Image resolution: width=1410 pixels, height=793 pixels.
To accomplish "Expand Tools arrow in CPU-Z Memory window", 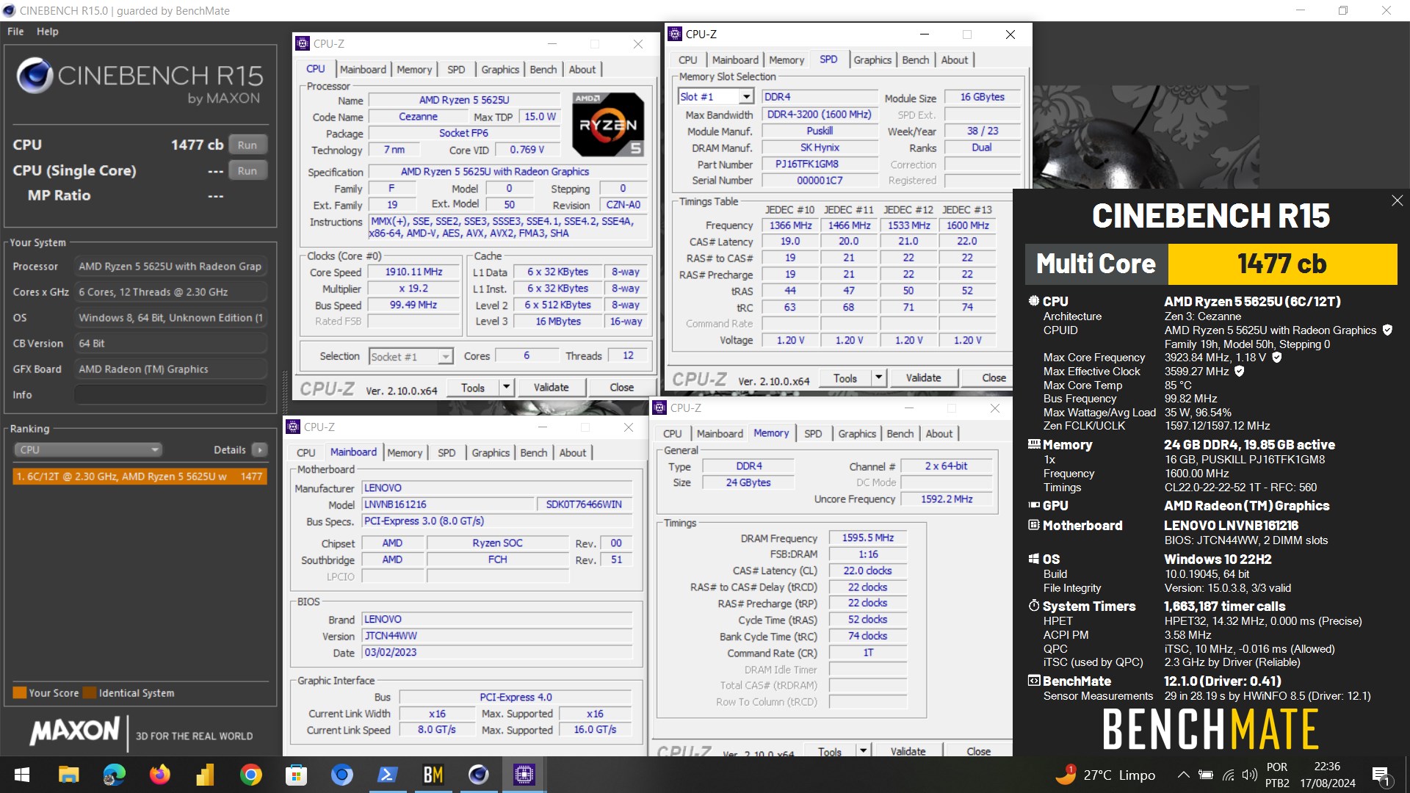I will point(864,750).
